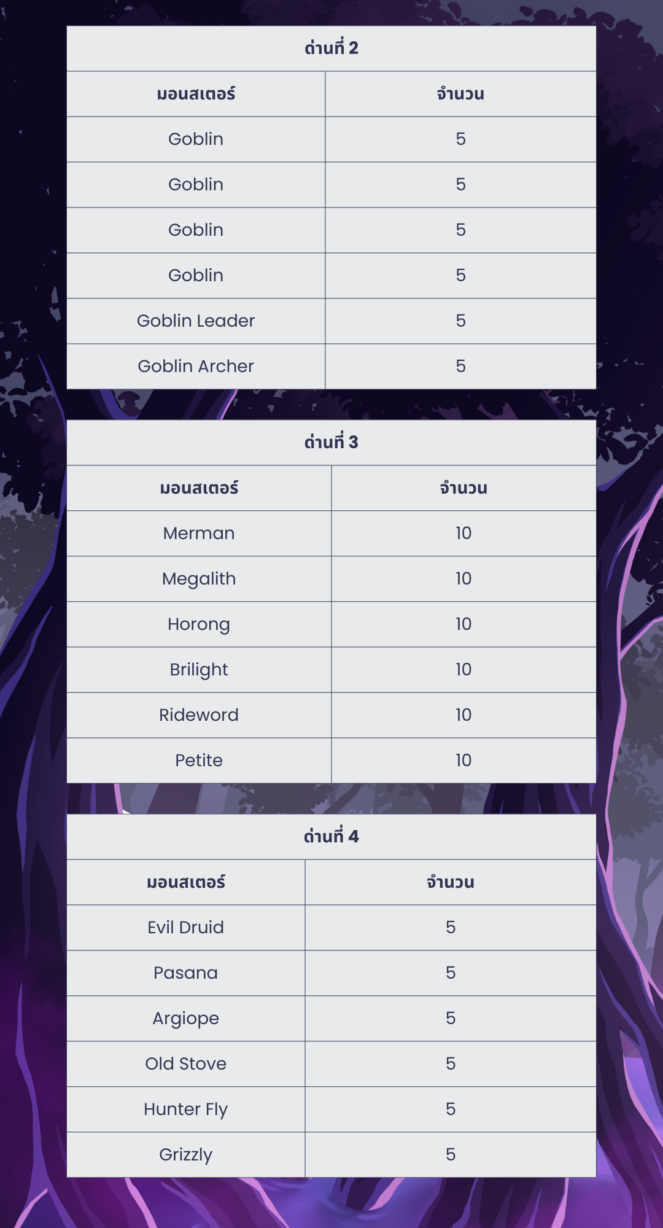Screen dimensions: 663x1228
Task: Click the Rideword monster name
Action: tap(199, 715)
